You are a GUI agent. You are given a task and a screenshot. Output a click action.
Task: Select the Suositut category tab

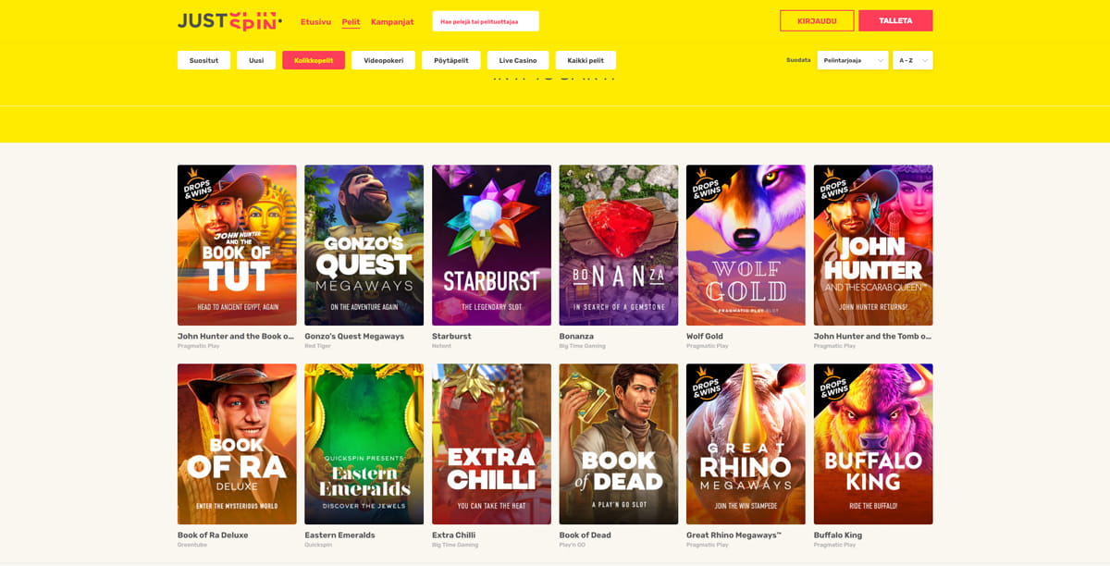[203, 60]
